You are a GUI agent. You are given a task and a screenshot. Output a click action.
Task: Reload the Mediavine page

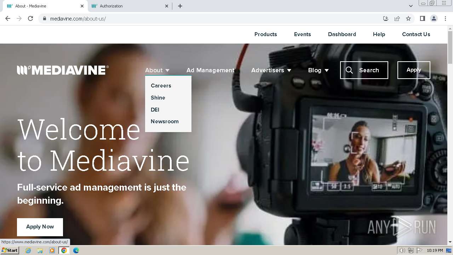point(30,18)
